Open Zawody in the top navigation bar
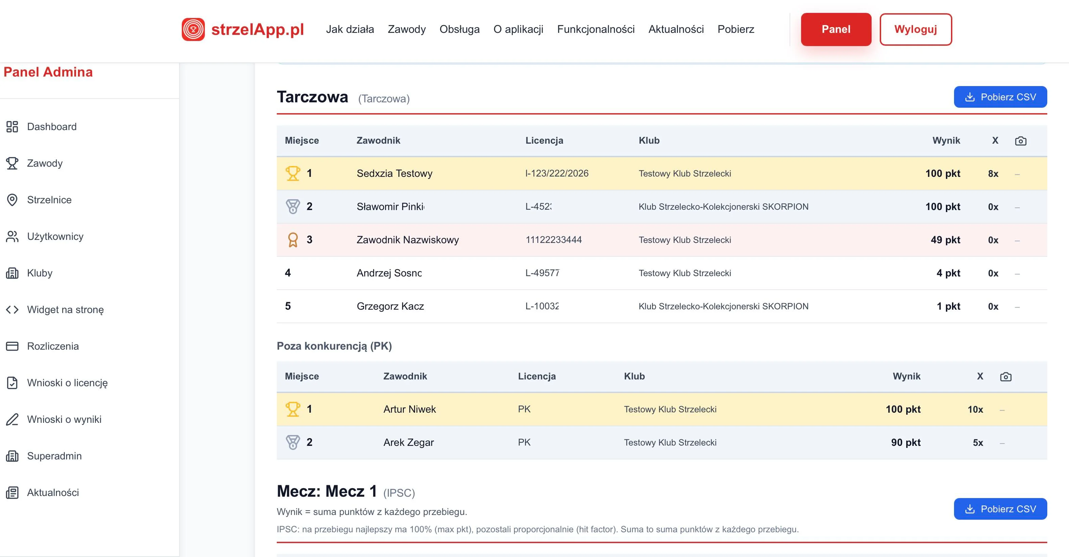The width and height of the screenshot is (1069, 557). pos(406,29)
